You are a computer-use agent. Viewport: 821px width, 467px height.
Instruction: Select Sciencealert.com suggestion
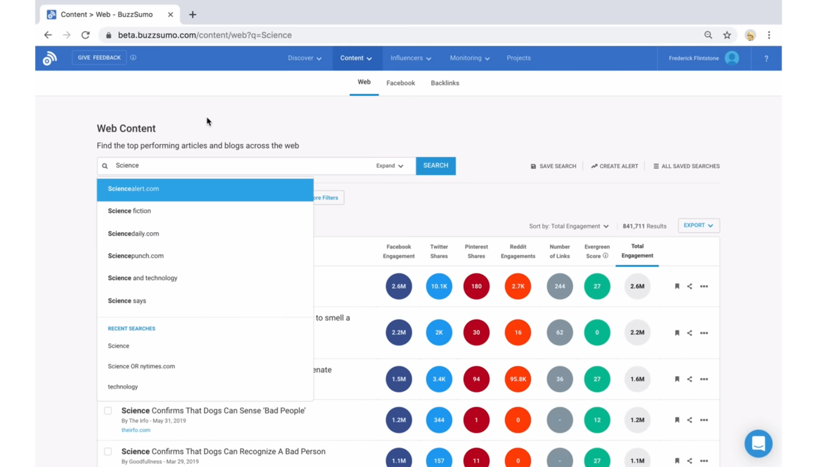coord(205,189)
